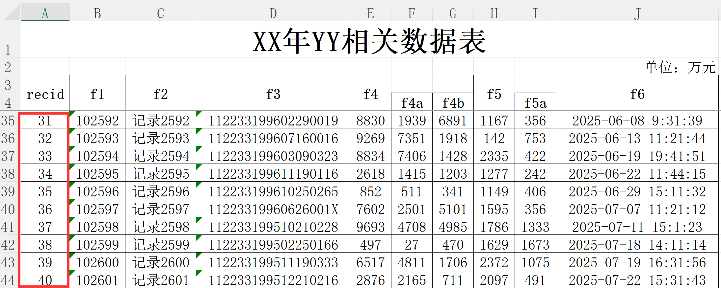This screenshot has height=288, width=721.
Task: Click the cell containing 记录2597
Action: 161,209
